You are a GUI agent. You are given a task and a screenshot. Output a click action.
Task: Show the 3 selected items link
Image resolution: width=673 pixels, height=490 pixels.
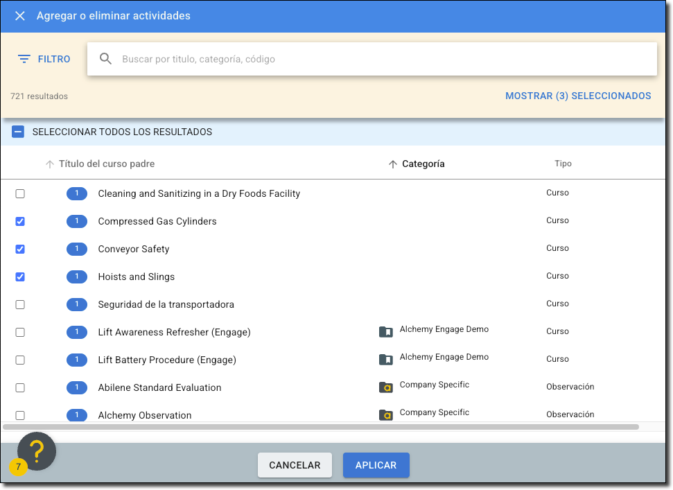pyautogui.click(x=577, y=96)
